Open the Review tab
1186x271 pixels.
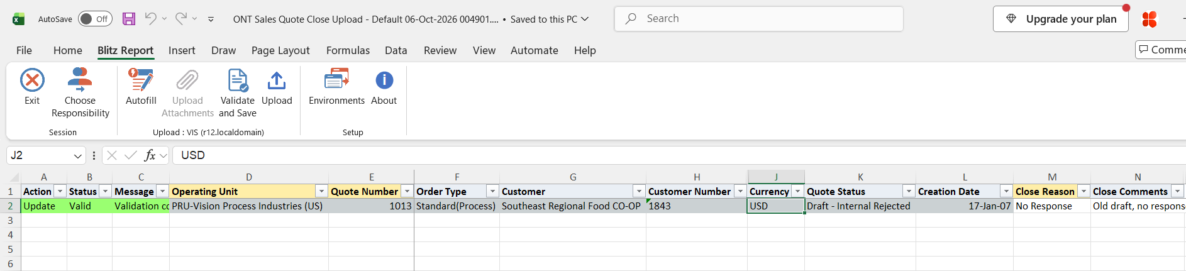tap(440, 50)
